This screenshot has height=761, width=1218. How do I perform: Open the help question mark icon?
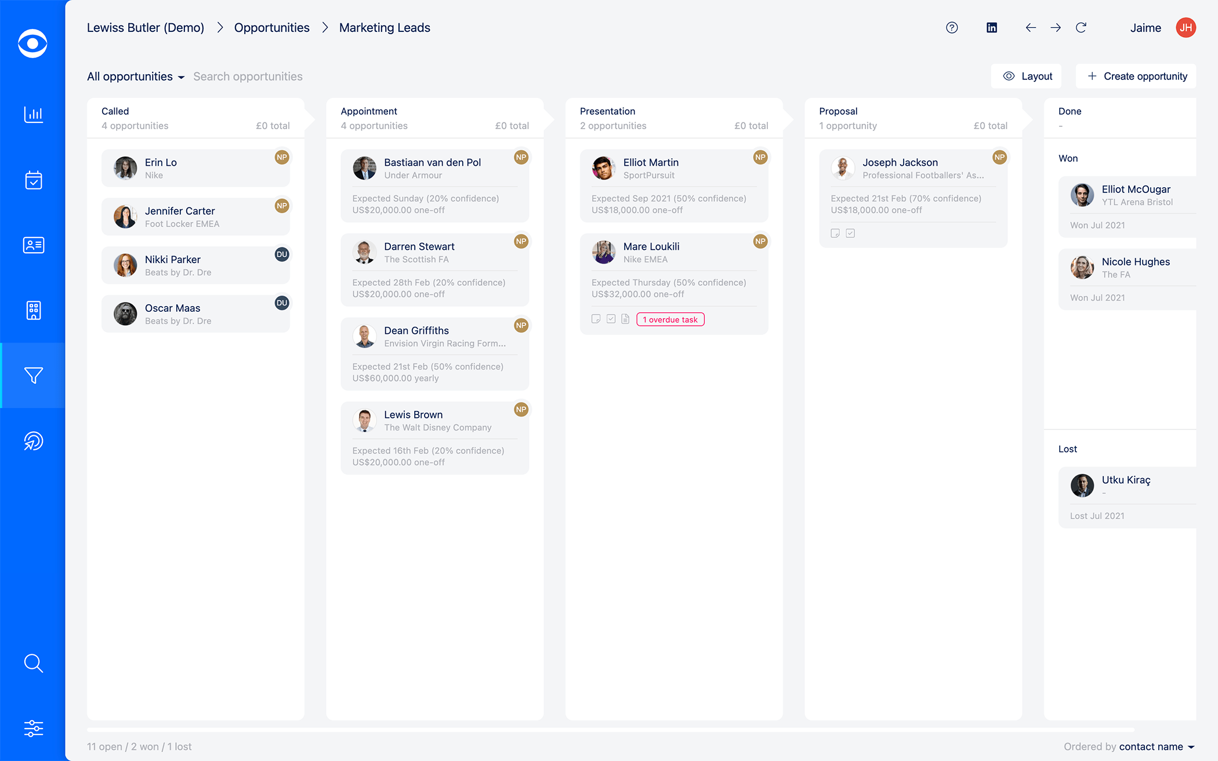952,27
